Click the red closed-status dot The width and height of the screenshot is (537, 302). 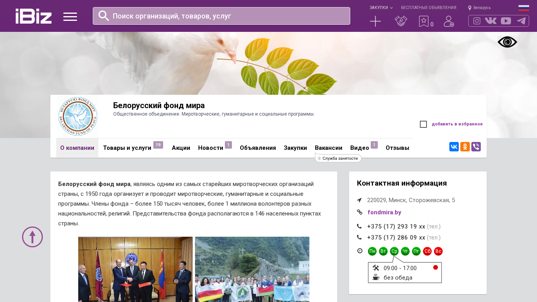(436, 267)
